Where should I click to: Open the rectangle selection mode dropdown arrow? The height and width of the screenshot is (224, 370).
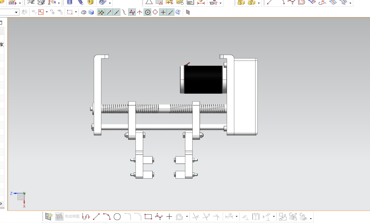point(76,12)
